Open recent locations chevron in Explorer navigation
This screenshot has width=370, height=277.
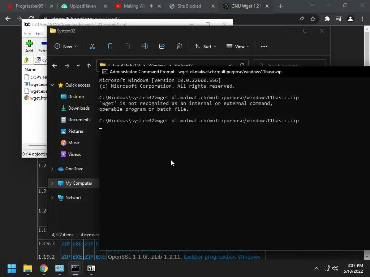(78, 66)
